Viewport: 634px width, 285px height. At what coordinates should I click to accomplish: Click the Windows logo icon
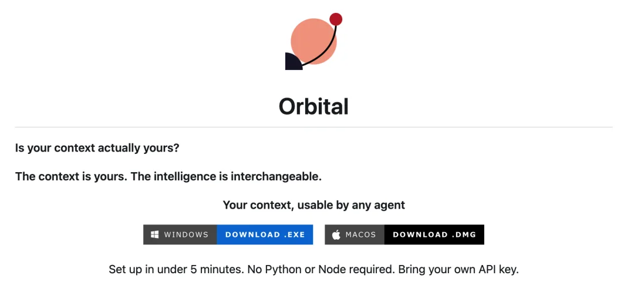click(x=154, y=234)
